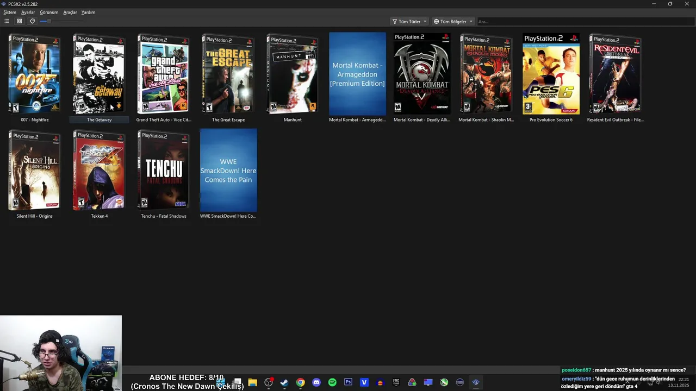Select Mortal Kombat Shaolin Monks cover
The height and width of the screenshot is (391, 696).
tap(486, 74)
